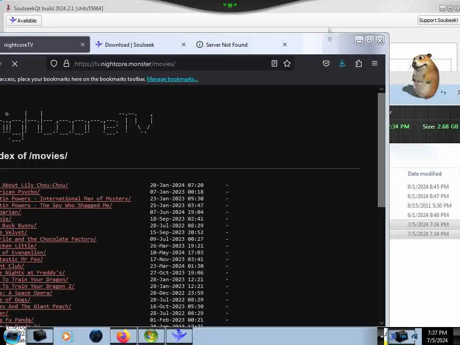Open the A Space Opera folder link
The image size is (460, 345).
click(26, 293)
